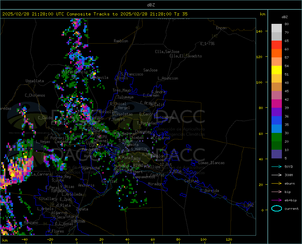Click the Ramblon label in the north
Image resolution: width=302 pixels, height=244 pixels.
[121, 41]
